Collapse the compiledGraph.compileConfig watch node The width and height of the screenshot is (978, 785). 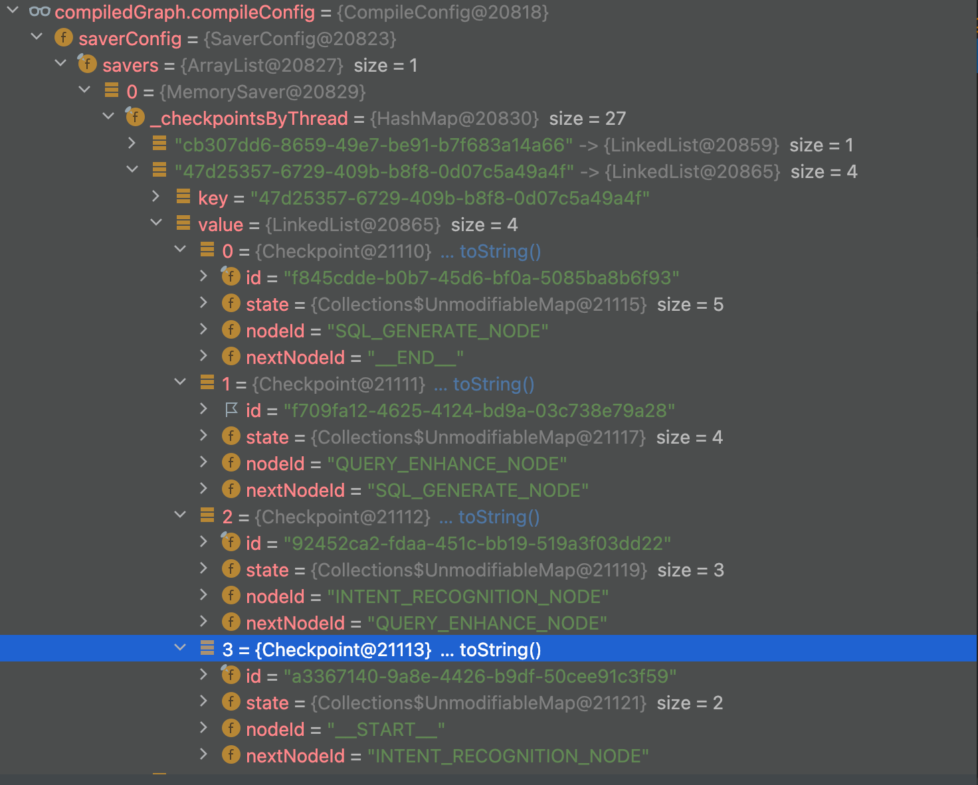pos(13,10)
